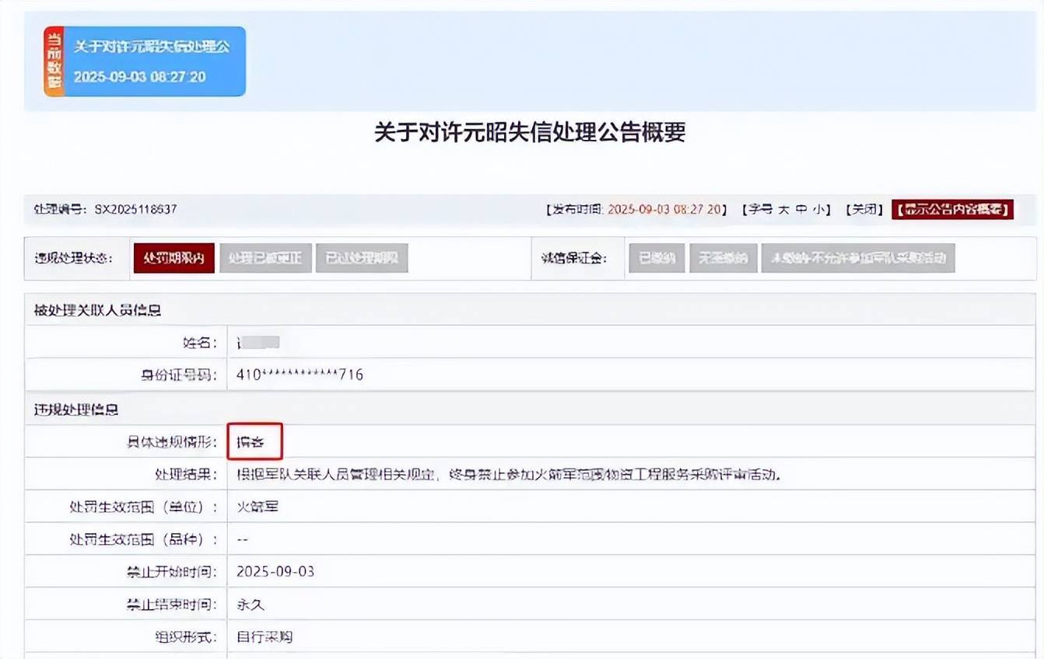Open the blue announcement card at top left

coord(154,61)
